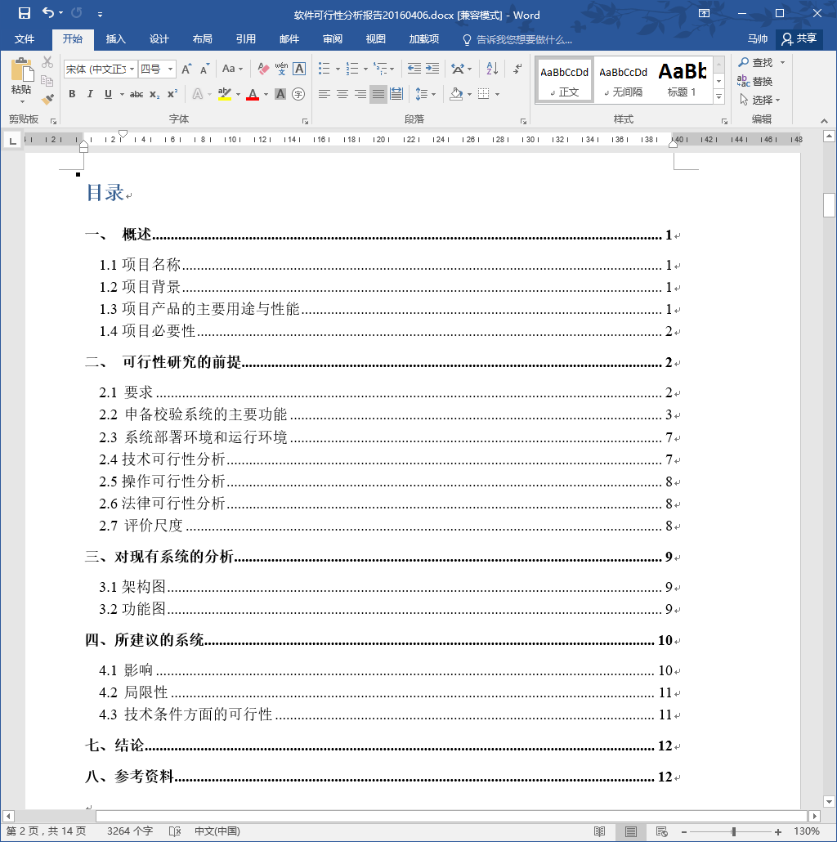Image resolution: width=837 pixels, height=842 pixels.
Task: Apply character border to text
Action: 300,69
